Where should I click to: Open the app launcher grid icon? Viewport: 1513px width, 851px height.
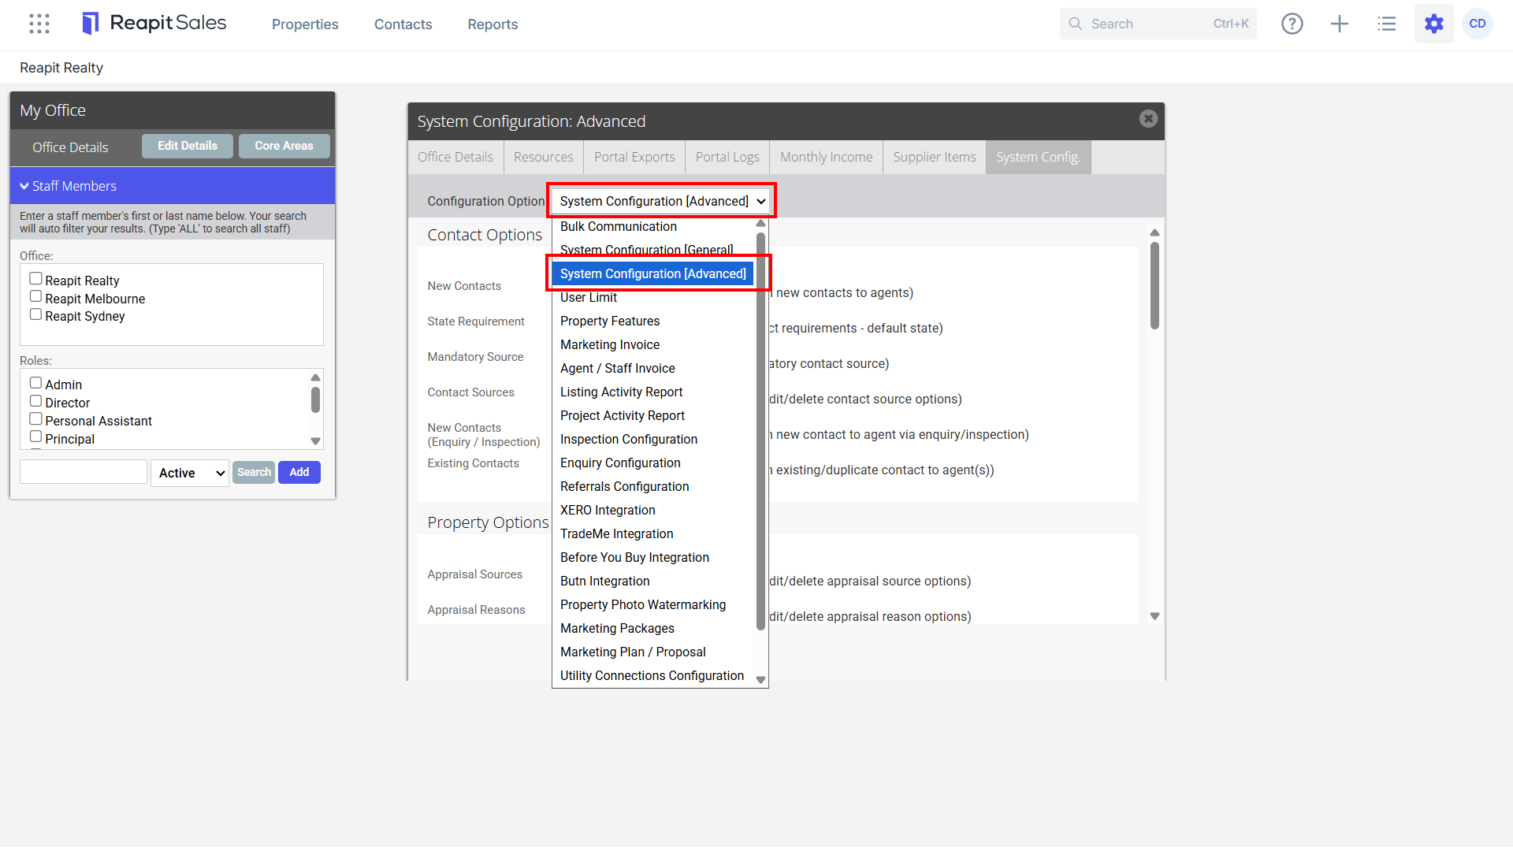click(39, 24)
